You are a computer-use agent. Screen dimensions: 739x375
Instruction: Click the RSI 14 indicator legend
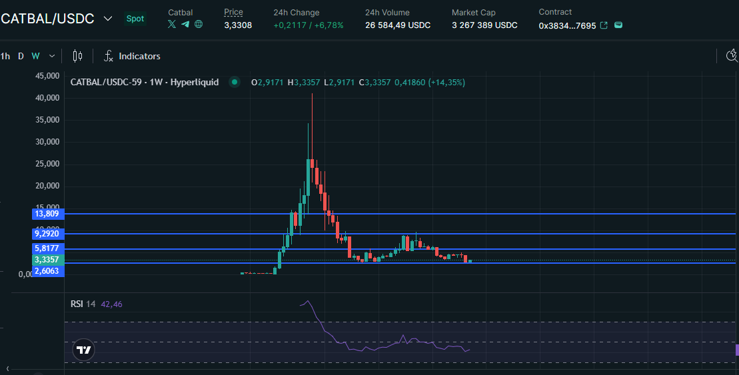click(83, 304)
